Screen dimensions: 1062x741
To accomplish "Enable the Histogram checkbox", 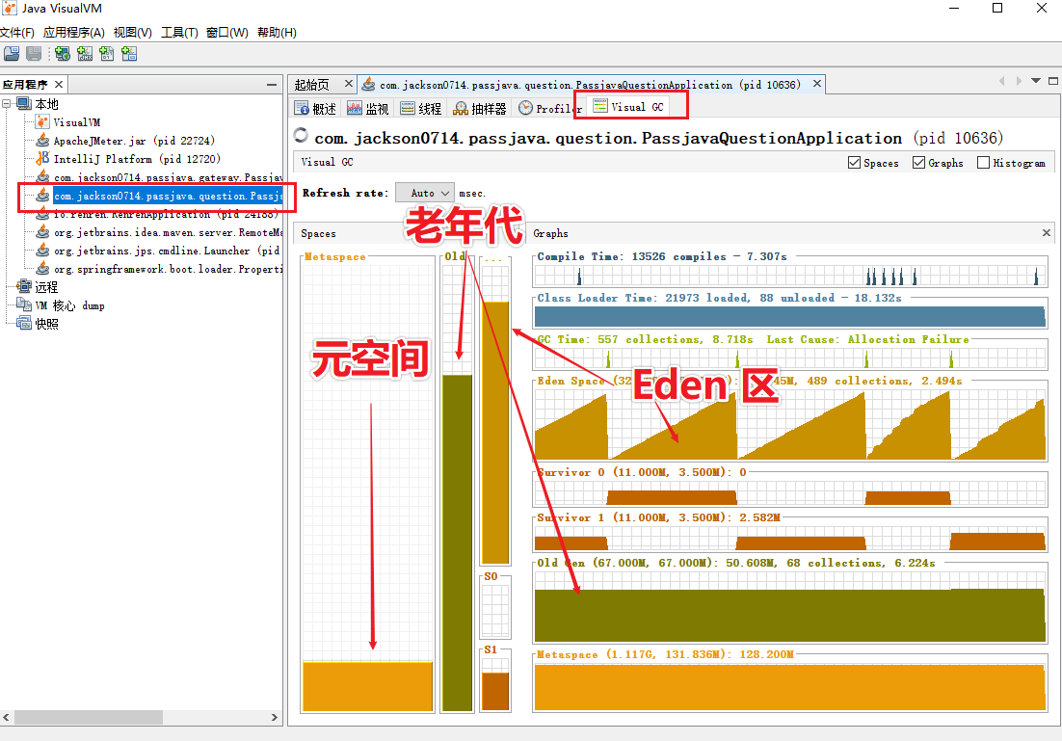I will pos(983,163).
